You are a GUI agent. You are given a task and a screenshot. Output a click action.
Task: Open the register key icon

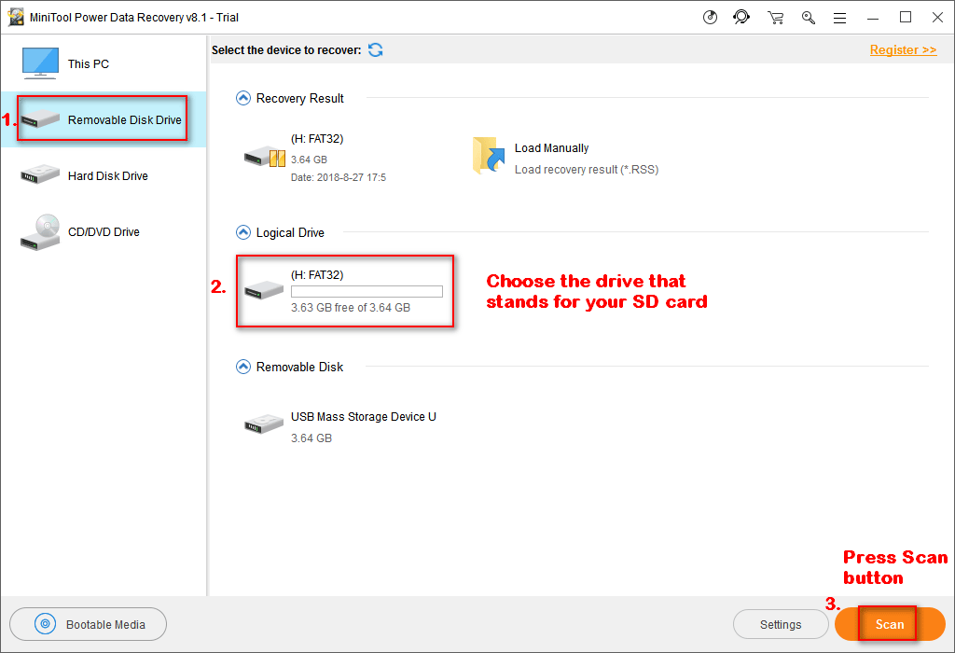[809, 18]
